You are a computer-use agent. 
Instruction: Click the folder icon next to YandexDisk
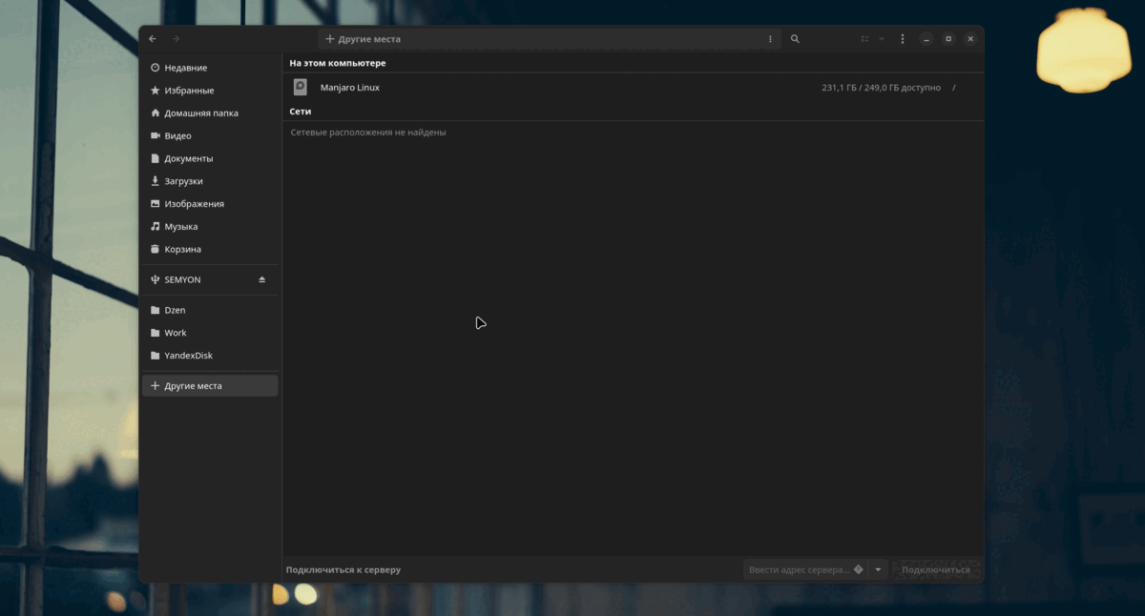(156, 356)
